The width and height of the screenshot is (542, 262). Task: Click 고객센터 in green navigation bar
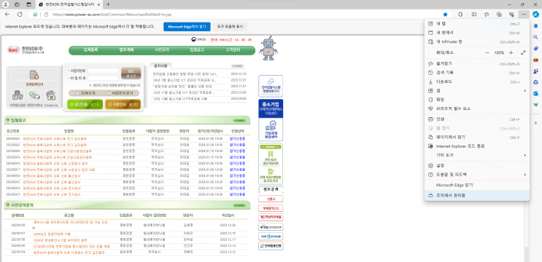(233, 50)
